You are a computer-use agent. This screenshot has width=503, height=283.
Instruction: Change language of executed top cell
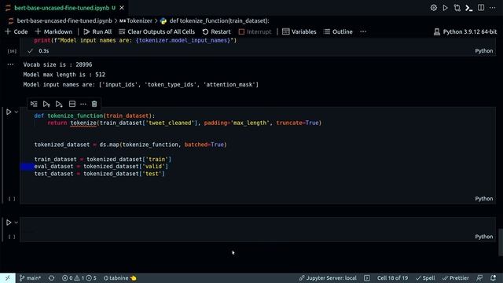pos(484,51)
